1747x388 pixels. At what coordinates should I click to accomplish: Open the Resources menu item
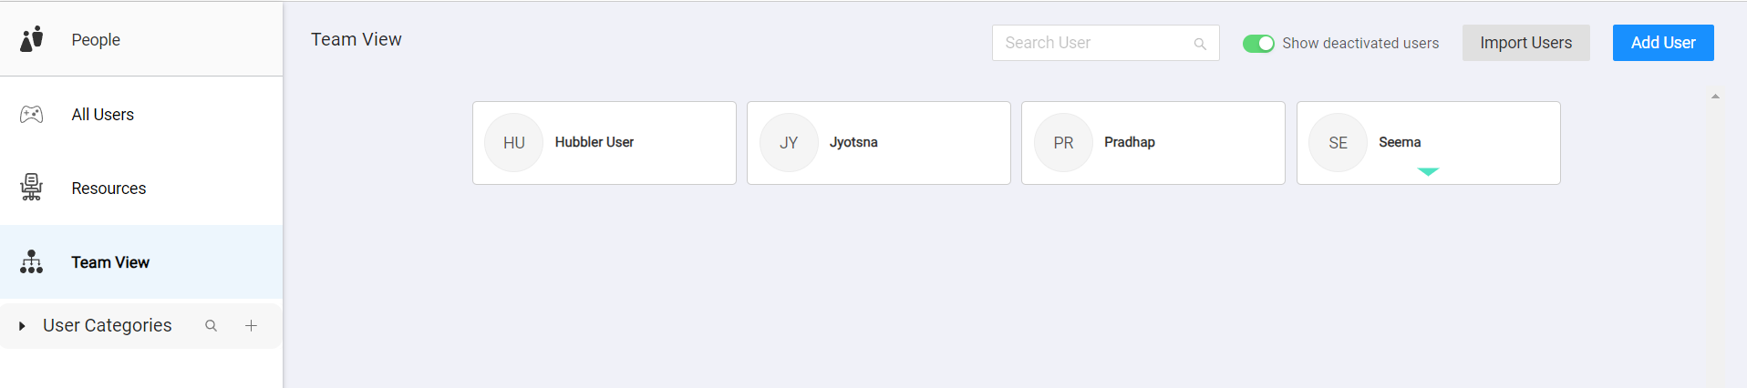point(109,189)
